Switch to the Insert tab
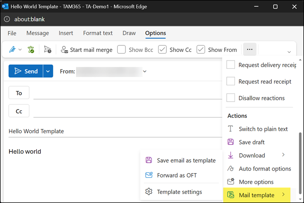The width and height of the screenshot is (304, 203). (66, 33)
